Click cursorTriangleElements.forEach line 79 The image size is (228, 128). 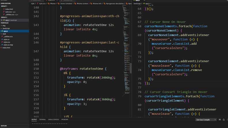pos(180,96)
